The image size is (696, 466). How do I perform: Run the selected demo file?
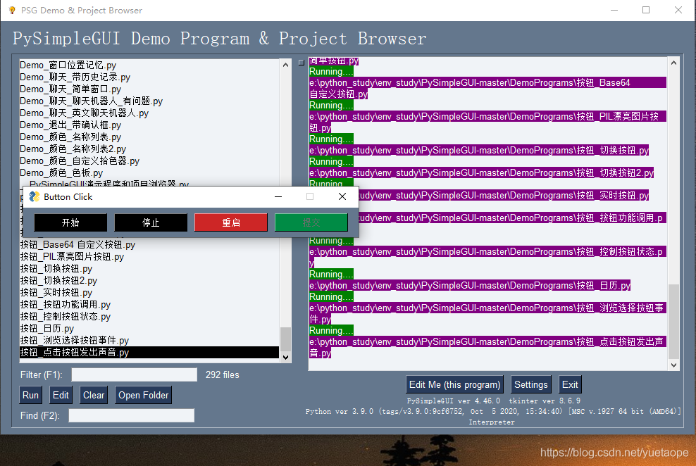click(30, 395)
